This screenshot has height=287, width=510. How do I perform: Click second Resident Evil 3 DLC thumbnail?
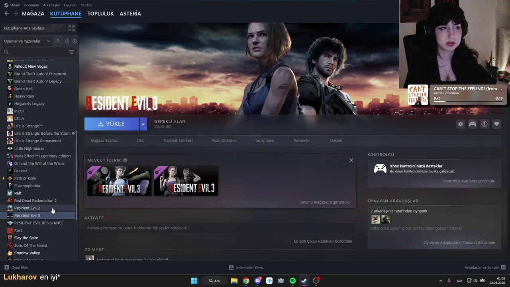186,181
